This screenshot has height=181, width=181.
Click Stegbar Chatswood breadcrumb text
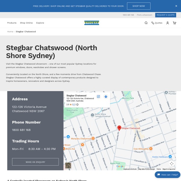click(26, 31)
